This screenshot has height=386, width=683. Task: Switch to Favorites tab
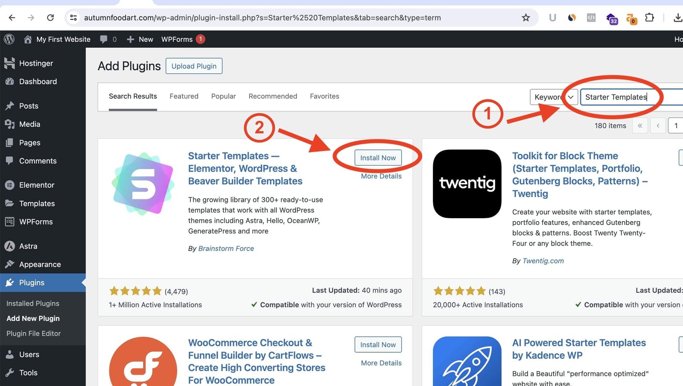click(x=324, y=96)
